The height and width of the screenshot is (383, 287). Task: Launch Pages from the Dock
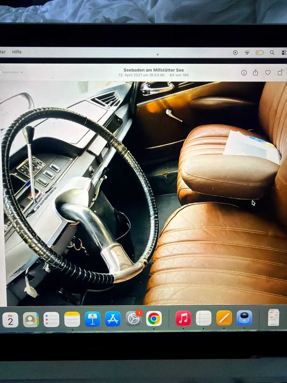224,318
